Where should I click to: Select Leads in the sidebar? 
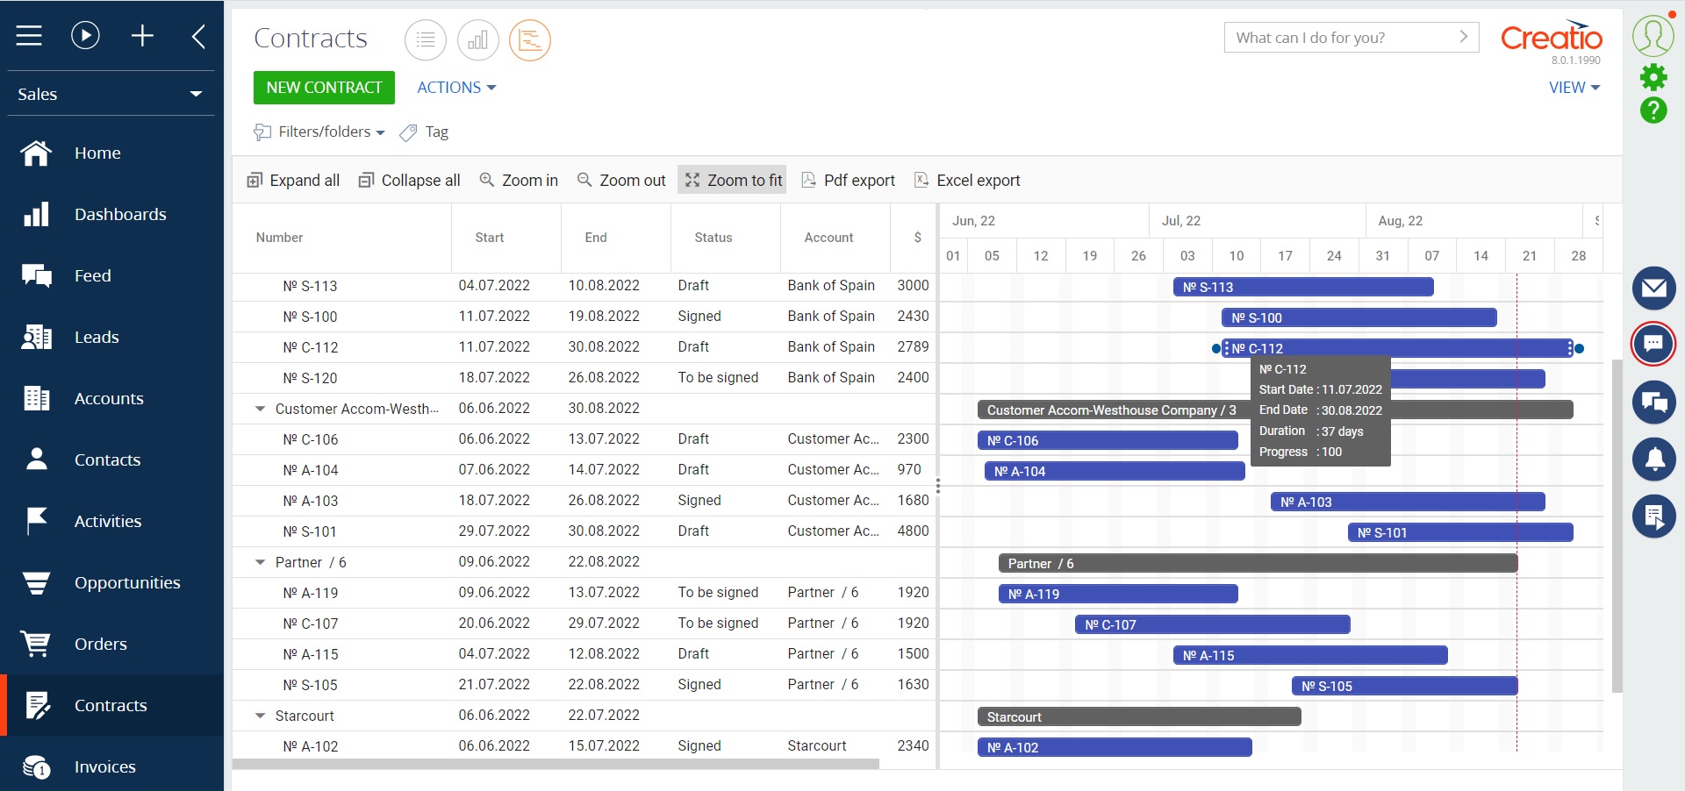coord(96,337)
